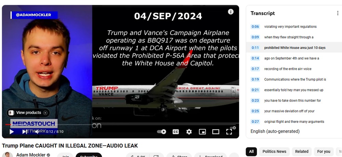
Task: Open transcript options menu
Action: [x=338, y=13]
